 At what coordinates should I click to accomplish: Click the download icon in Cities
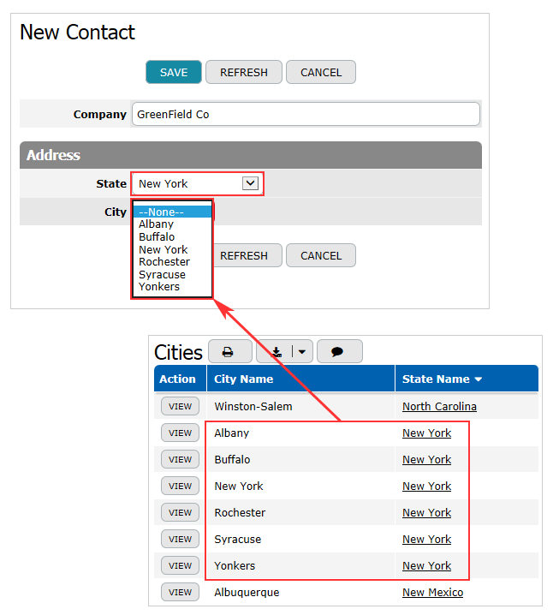coord(277,351)
